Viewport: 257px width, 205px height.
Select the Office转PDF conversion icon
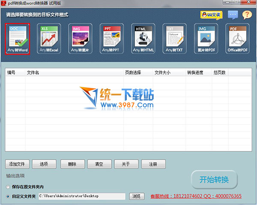pos(238,38)
